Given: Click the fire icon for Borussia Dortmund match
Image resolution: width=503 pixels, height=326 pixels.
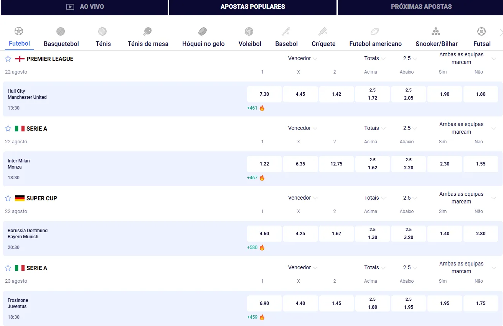Looking at the screenshot, I should click(x=262, y=247).
